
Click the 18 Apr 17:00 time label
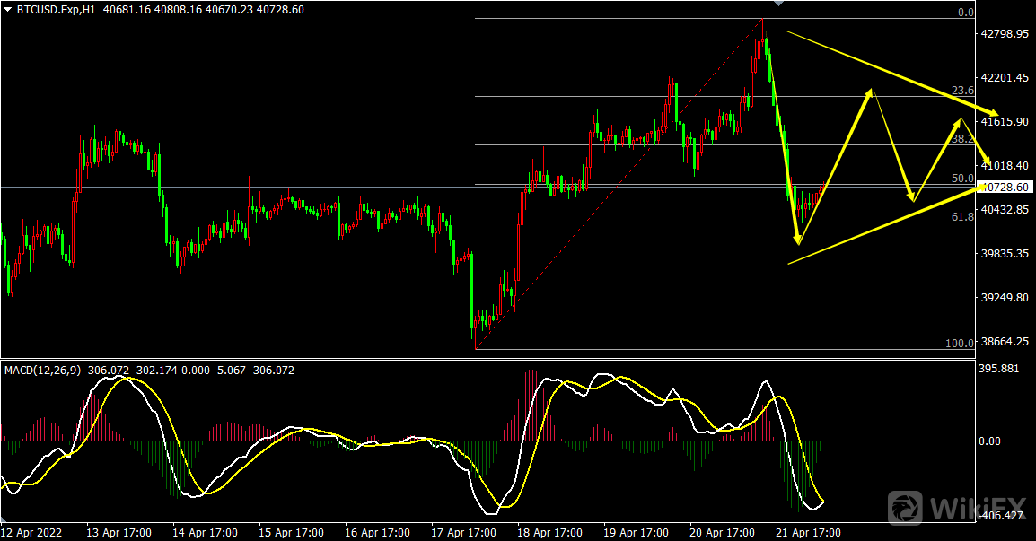pos(549,532)
